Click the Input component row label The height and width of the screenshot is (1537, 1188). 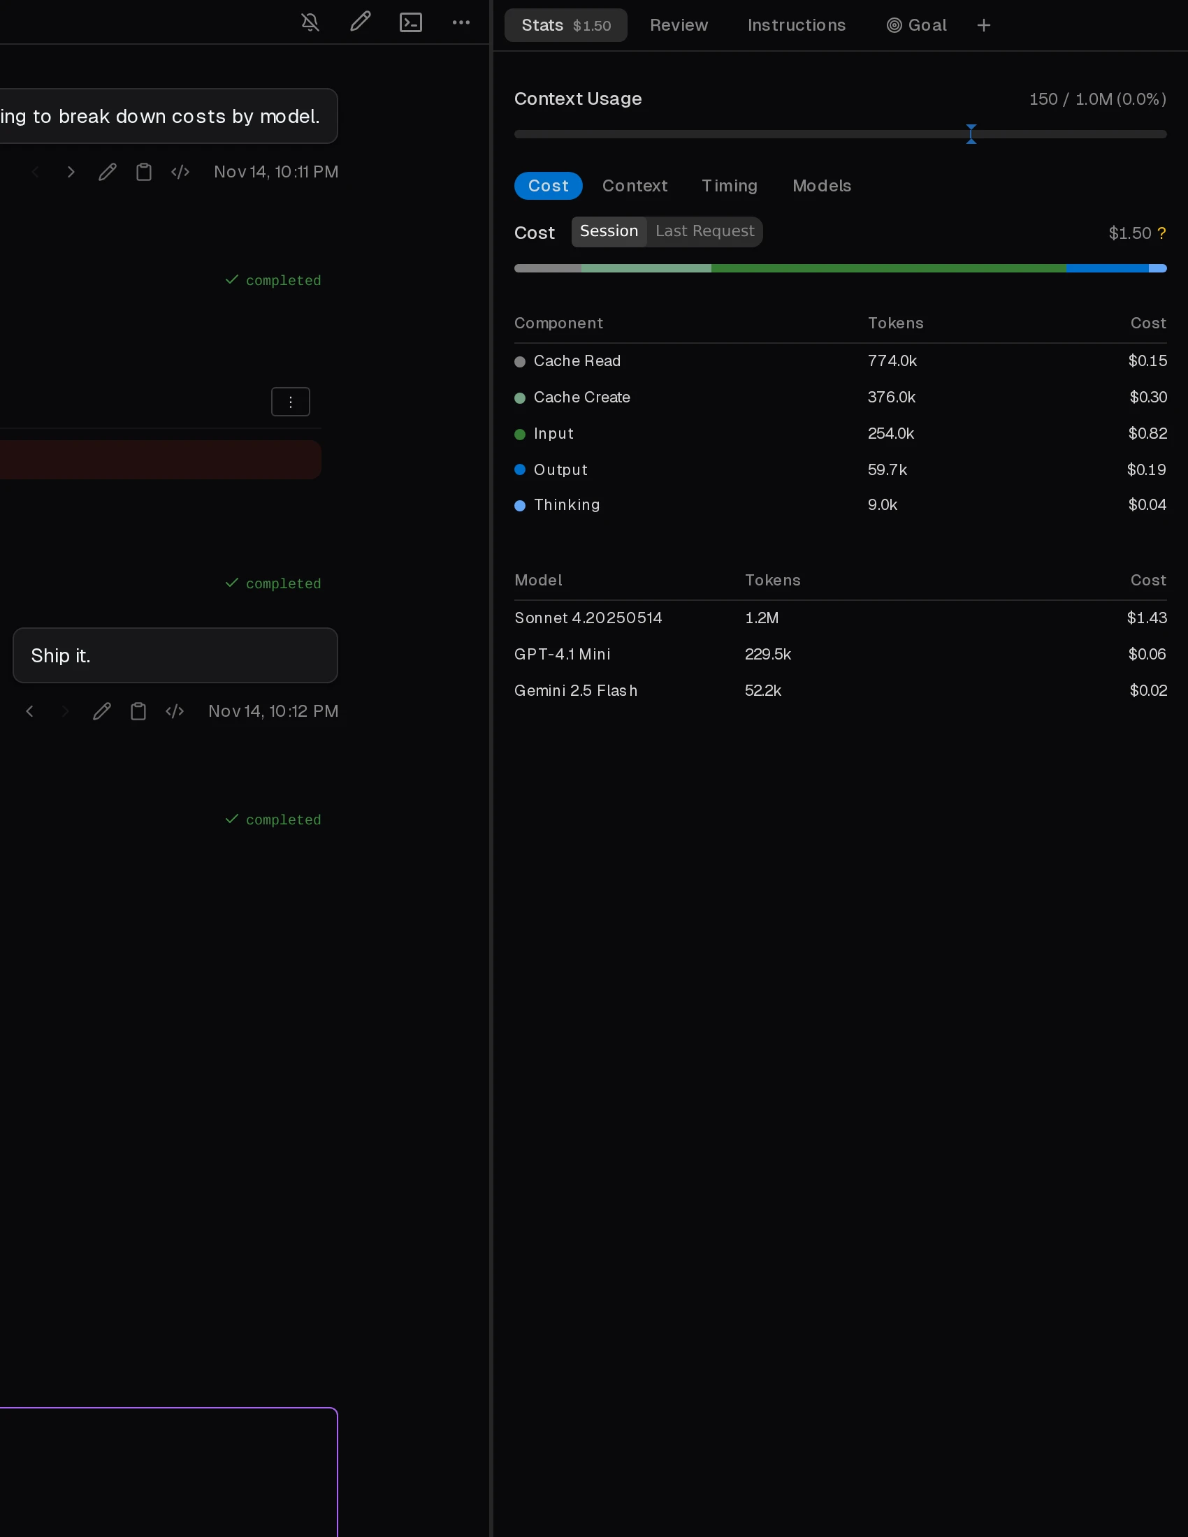(554, 435)
